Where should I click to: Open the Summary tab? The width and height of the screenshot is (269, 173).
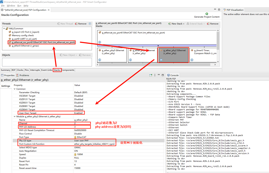(6, 70)
